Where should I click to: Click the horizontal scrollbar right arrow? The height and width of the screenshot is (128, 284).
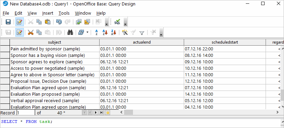[x=278, y=112]
